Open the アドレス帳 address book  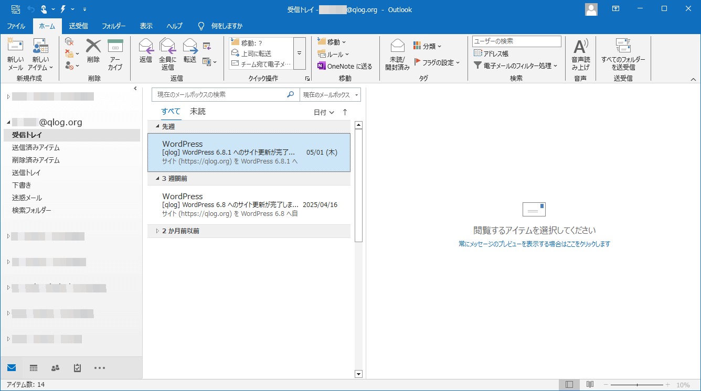pyautogui.click(x=491, y=53)
